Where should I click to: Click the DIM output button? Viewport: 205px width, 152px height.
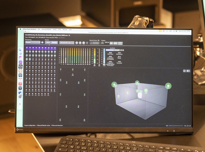[111, 43]
